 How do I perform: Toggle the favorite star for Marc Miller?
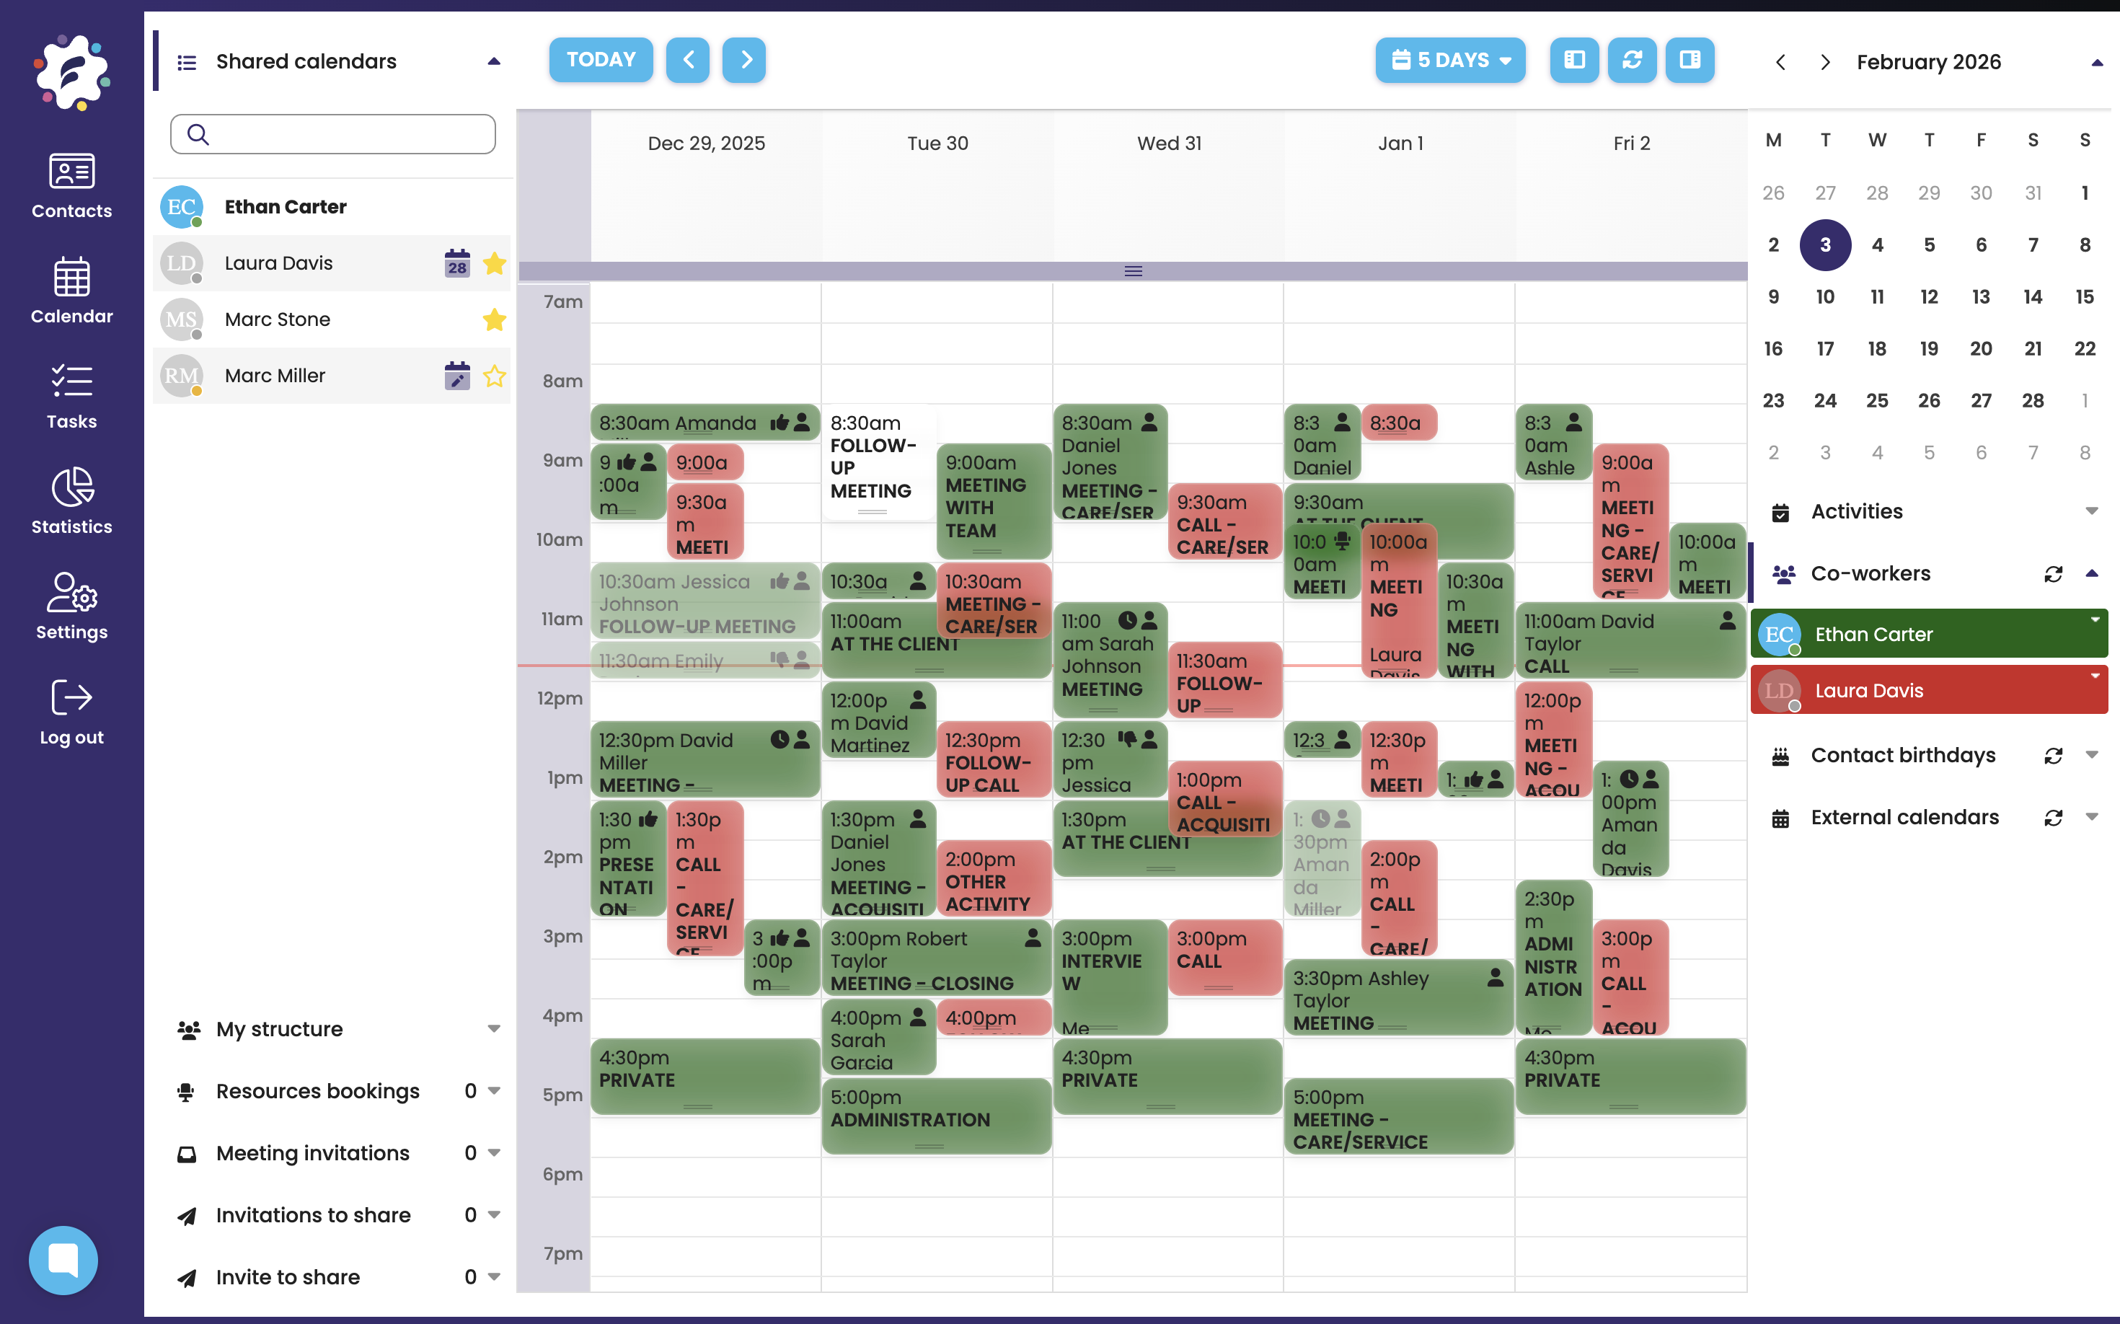[x=495, y=376]
